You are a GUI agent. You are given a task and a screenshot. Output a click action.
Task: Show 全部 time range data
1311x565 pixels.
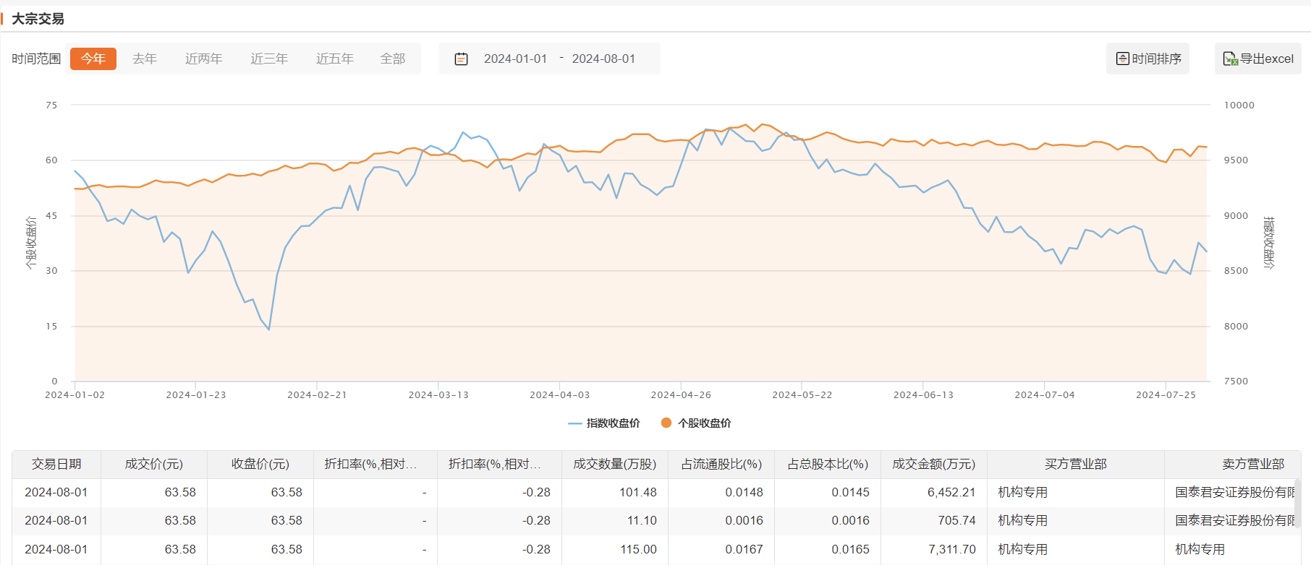(x=393, y=59)
